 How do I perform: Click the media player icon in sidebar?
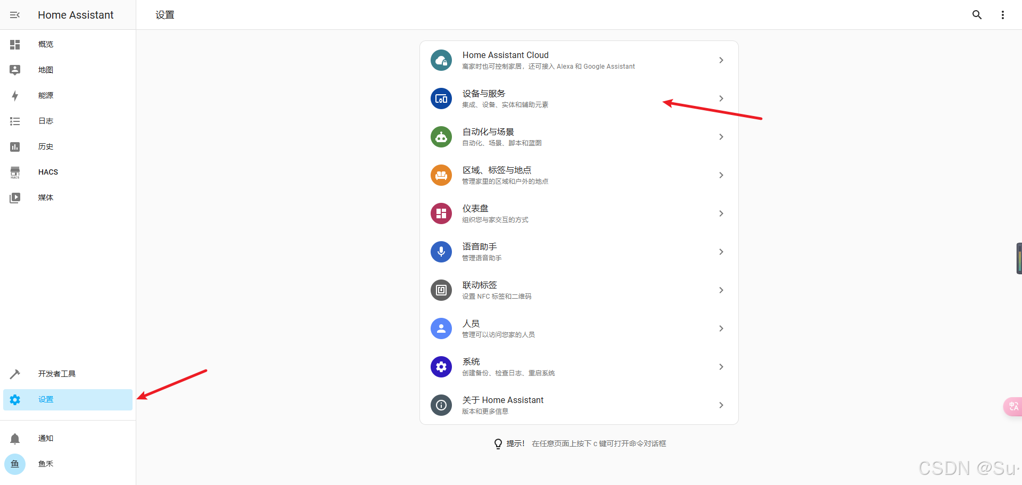[x=15, y=198]
